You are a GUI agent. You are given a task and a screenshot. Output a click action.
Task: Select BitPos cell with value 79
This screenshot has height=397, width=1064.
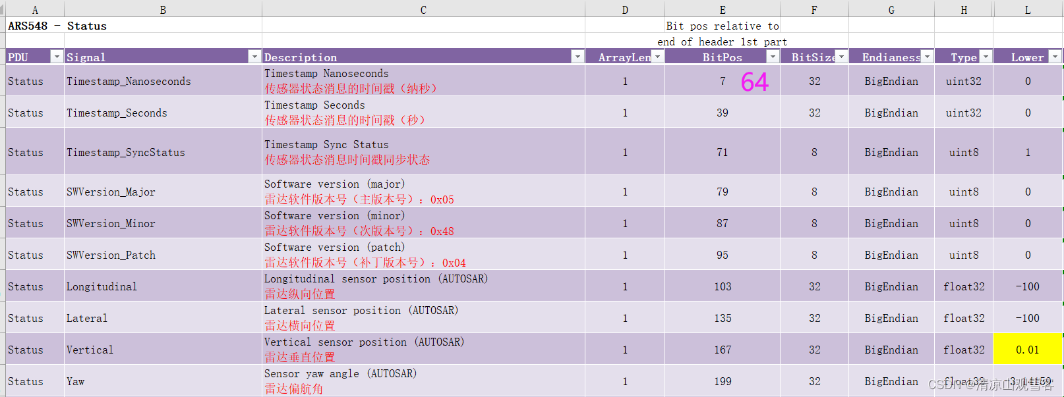(x=723, y=192)
